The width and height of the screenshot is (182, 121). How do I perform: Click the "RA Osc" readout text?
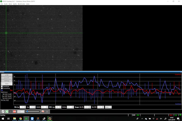tap(5, 100)
